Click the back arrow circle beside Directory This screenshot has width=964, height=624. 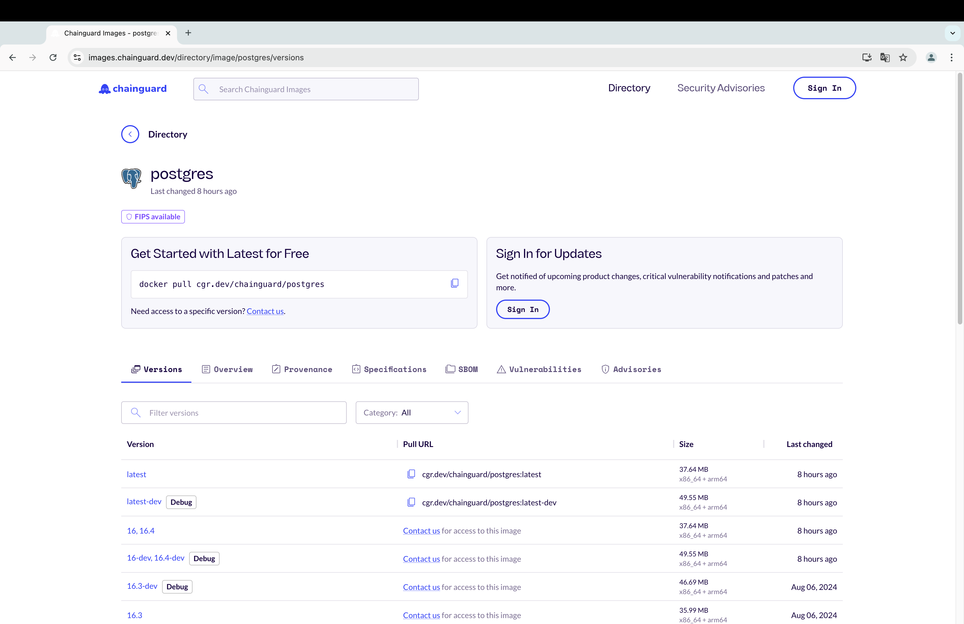(130, 134)
